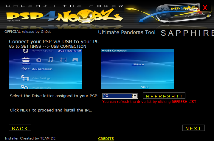
Task: Go back with the BACK button
Action: [20, 128]
